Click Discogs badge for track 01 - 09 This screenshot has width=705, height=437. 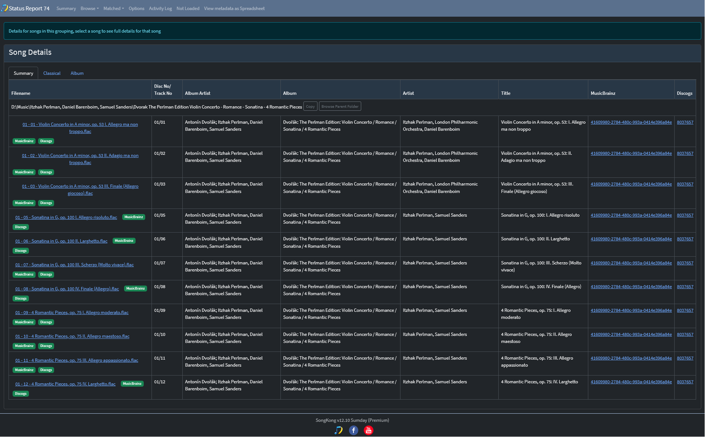[46, 322]
